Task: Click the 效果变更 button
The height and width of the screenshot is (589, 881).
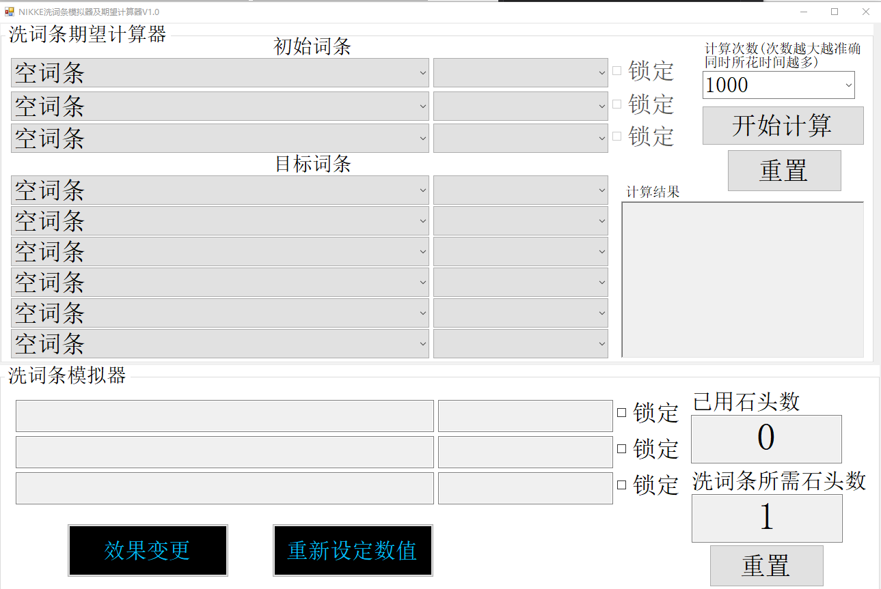Action: click(148, 550)
